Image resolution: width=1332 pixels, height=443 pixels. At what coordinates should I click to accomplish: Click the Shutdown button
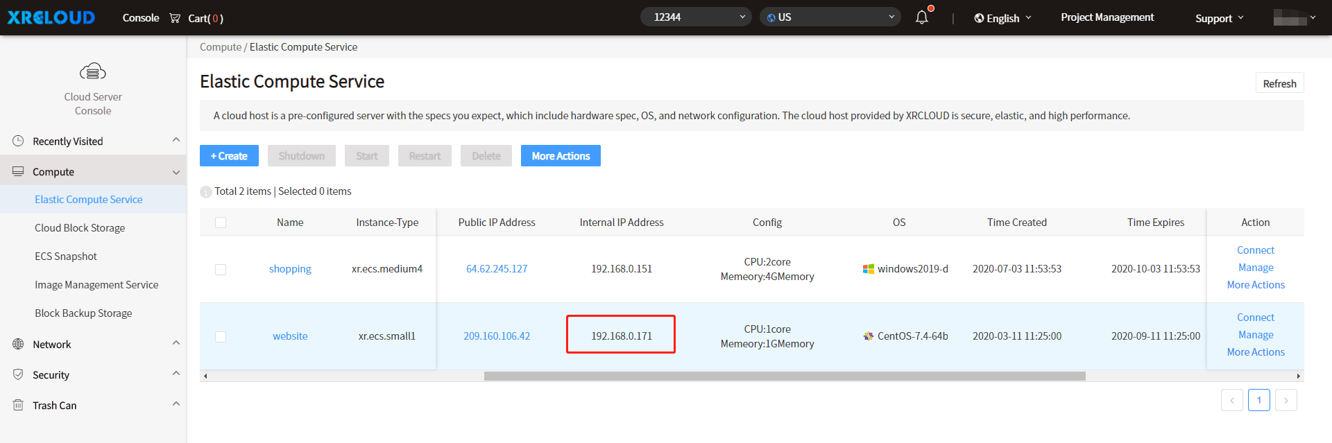[x=302, y=156]
